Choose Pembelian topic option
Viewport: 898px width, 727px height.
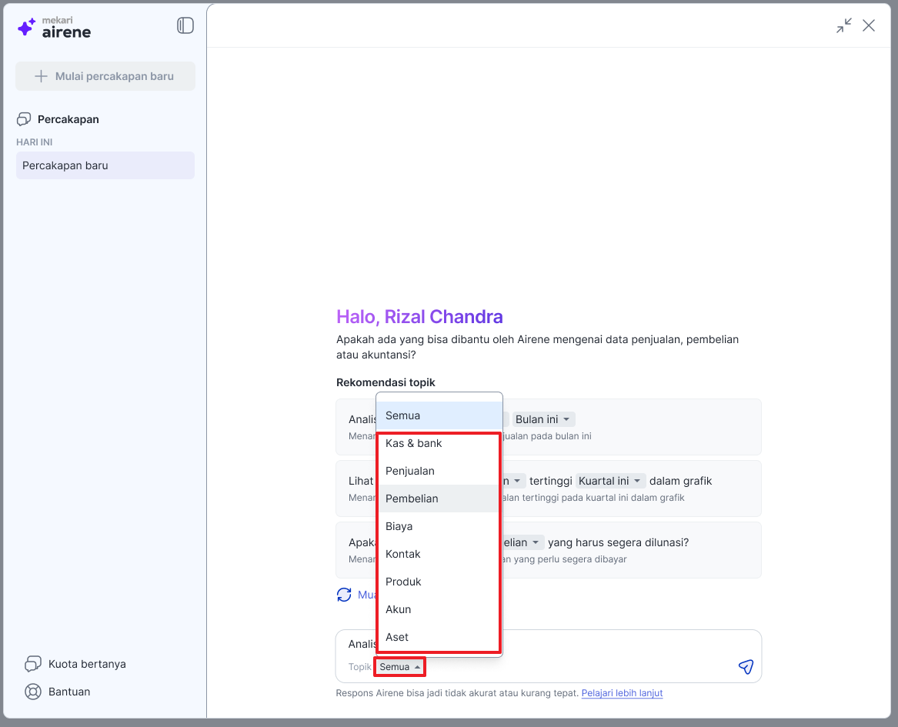tap(439, 499)
